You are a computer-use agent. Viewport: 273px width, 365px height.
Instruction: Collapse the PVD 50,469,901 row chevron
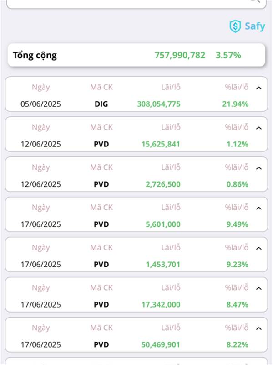pos(258,328)
